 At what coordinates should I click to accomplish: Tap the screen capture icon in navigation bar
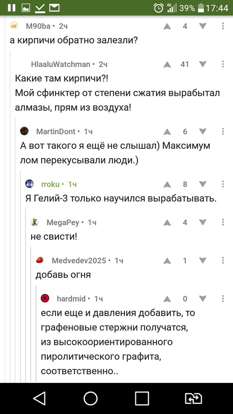193,398
